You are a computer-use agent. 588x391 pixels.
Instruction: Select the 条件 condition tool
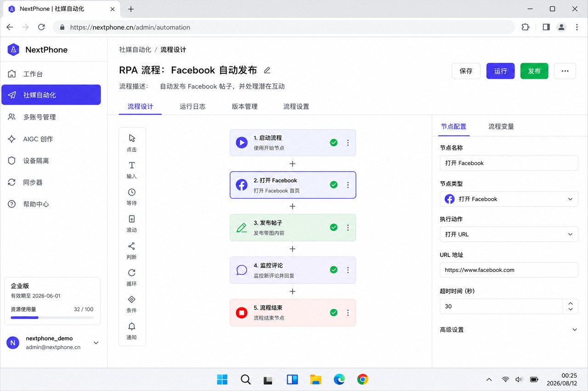(x=132, y=304)
